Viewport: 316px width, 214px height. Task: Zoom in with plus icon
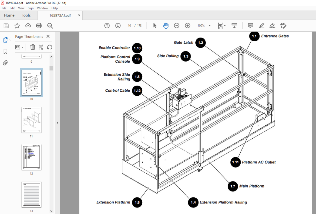coord(187,26)
